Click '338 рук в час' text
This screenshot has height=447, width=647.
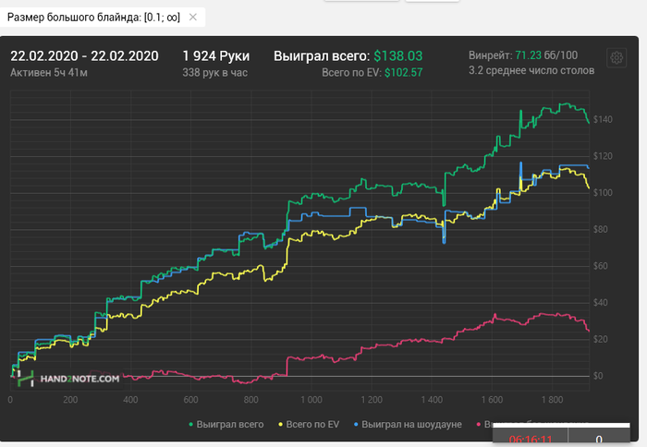215,73
